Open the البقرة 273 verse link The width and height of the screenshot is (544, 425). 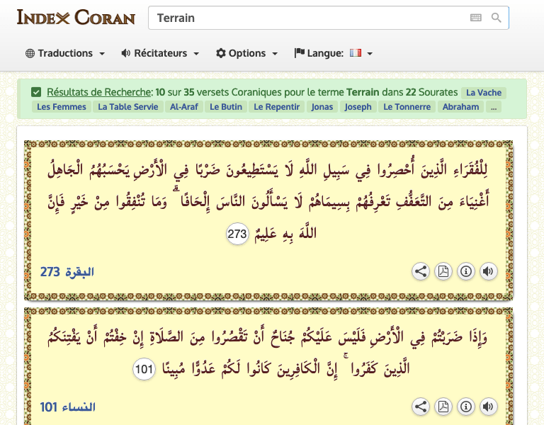[x=67, y=272]
